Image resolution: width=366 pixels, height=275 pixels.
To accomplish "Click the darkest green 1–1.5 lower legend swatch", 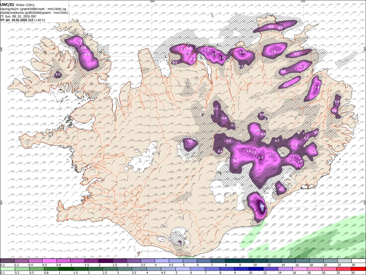I will point(66,269).
